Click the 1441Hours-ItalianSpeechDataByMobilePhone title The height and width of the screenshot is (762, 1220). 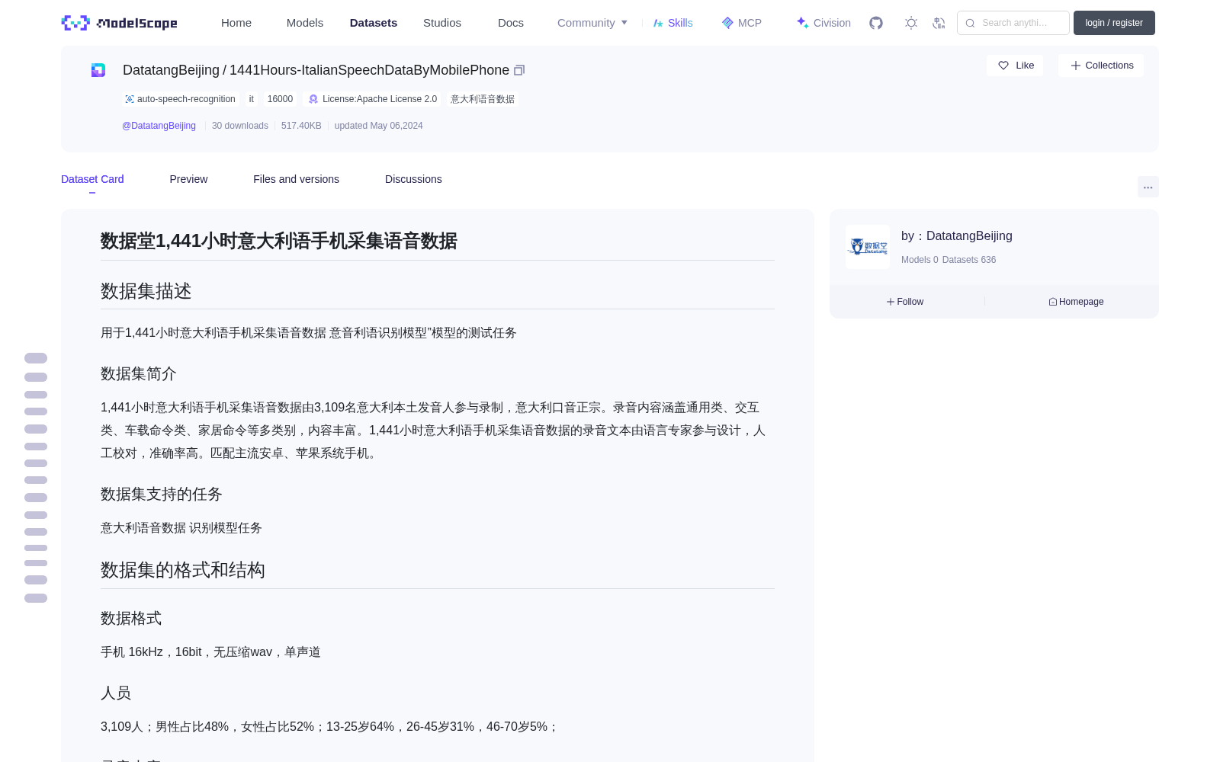[369, 70]
